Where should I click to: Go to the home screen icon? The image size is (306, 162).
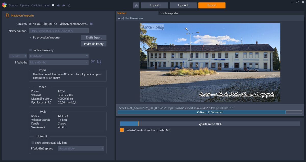(136, 5)
